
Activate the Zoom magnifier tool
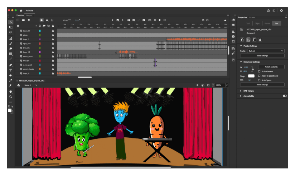[x=10, y=97]
